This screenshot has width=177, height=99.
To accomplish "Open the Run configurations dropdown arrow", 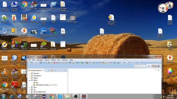I will point(84,63).
